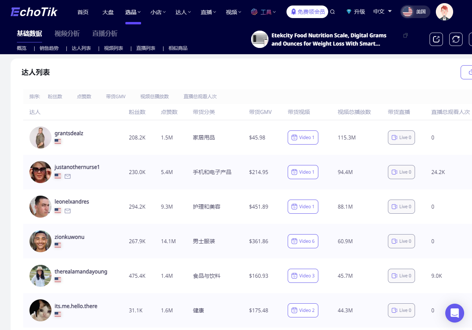
Task: Open product in external link icon
Action: coord(436,39)
